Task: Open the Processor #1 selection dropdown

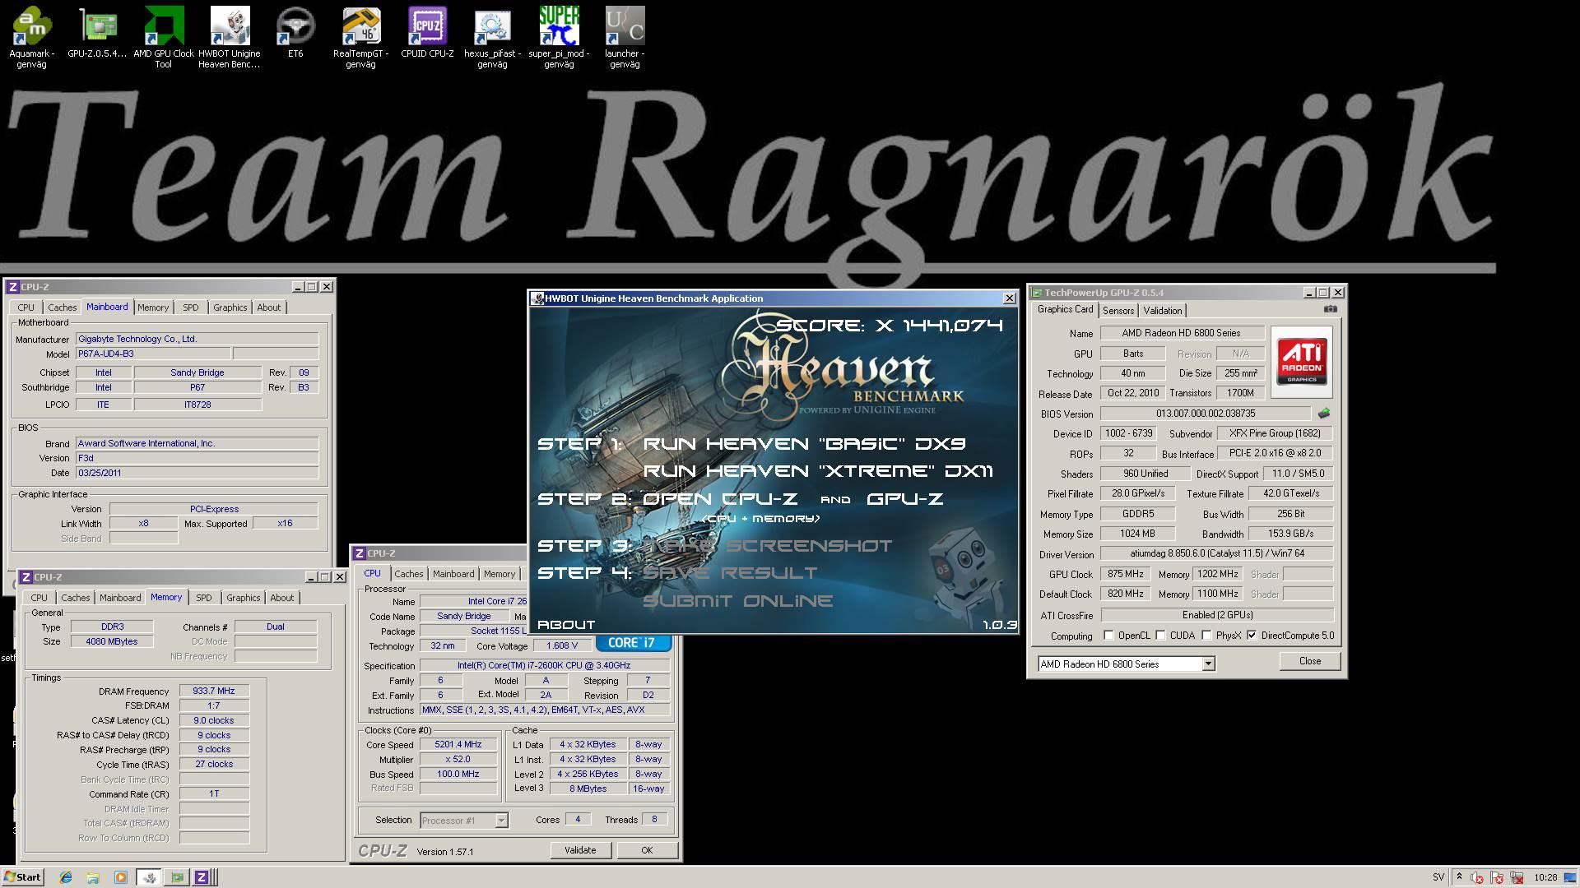Action: tap(501, 821)
